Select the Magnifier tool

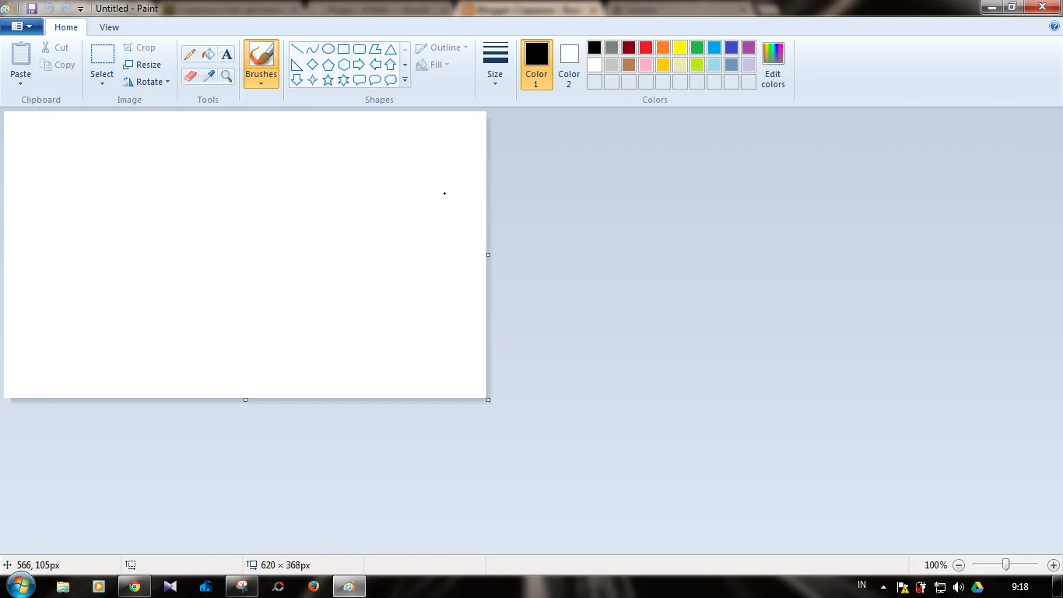226,76
